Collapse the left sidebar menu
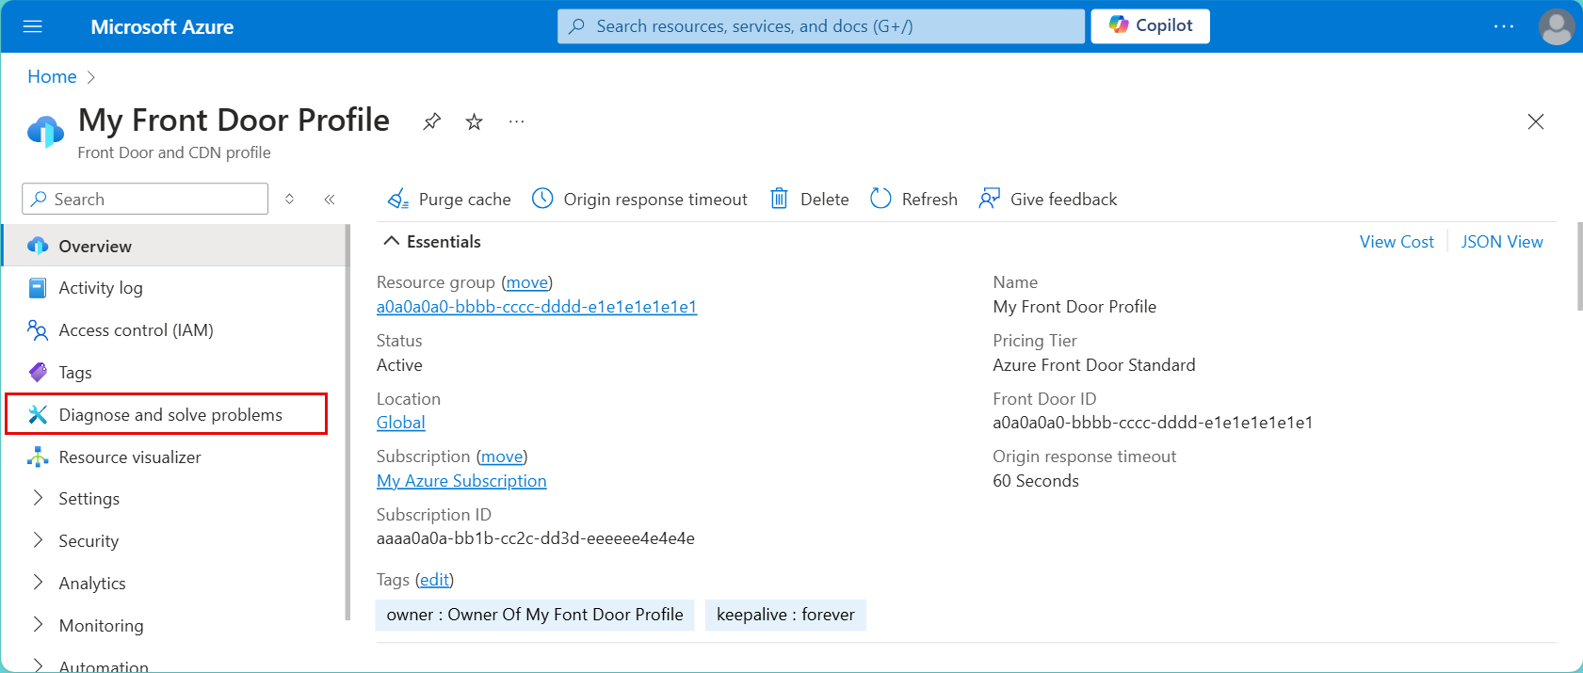The height and width of the screenshot is (673, 1583). coord(330,200)
